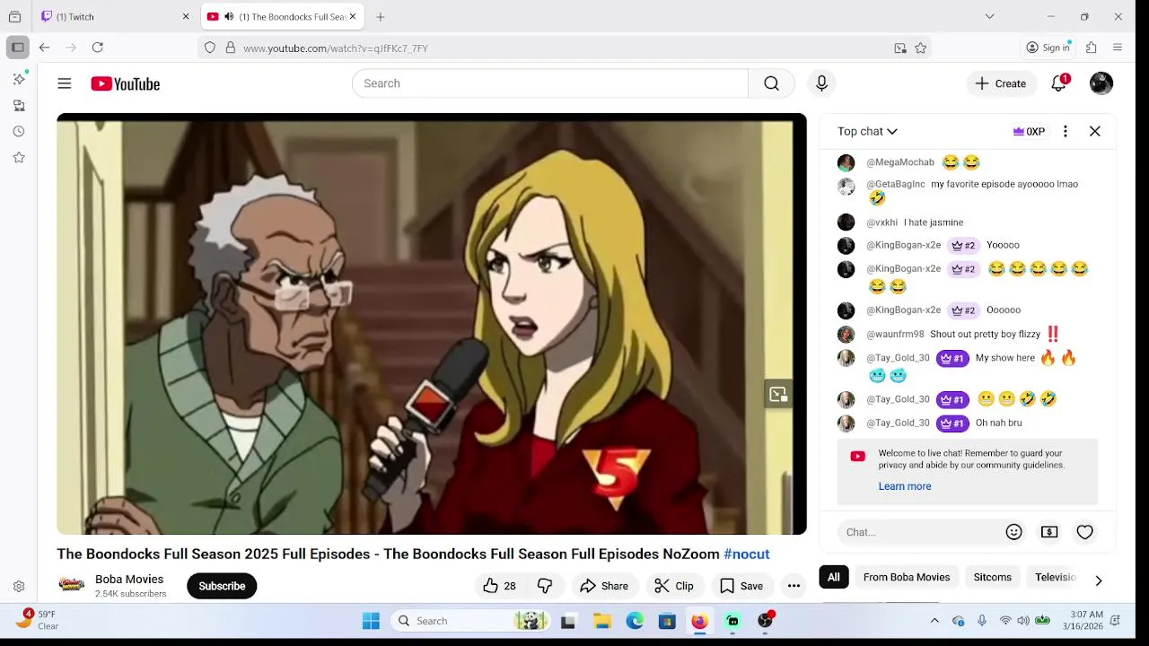This screenshot has width=1149, height=646.
Task: Click the site padlock icon
Action: click(x=230, y=48)
